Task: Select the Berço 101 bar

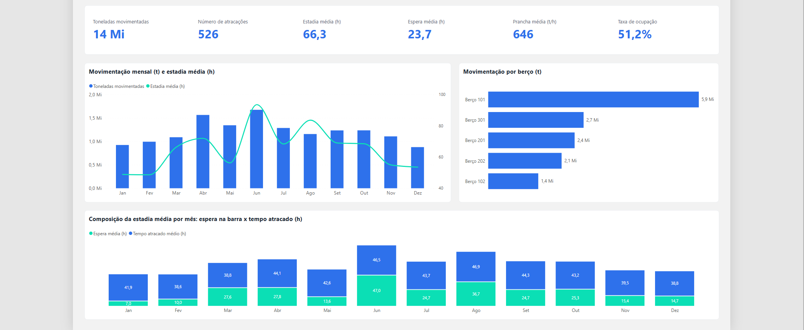Action: (593, 99)
